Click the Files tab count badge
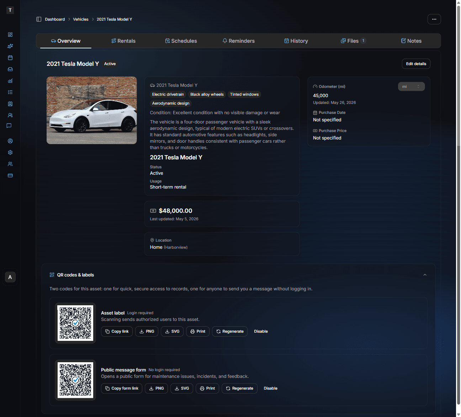Image resolution: width=461 pixels, height=417 pixels. tap(363, 41)
